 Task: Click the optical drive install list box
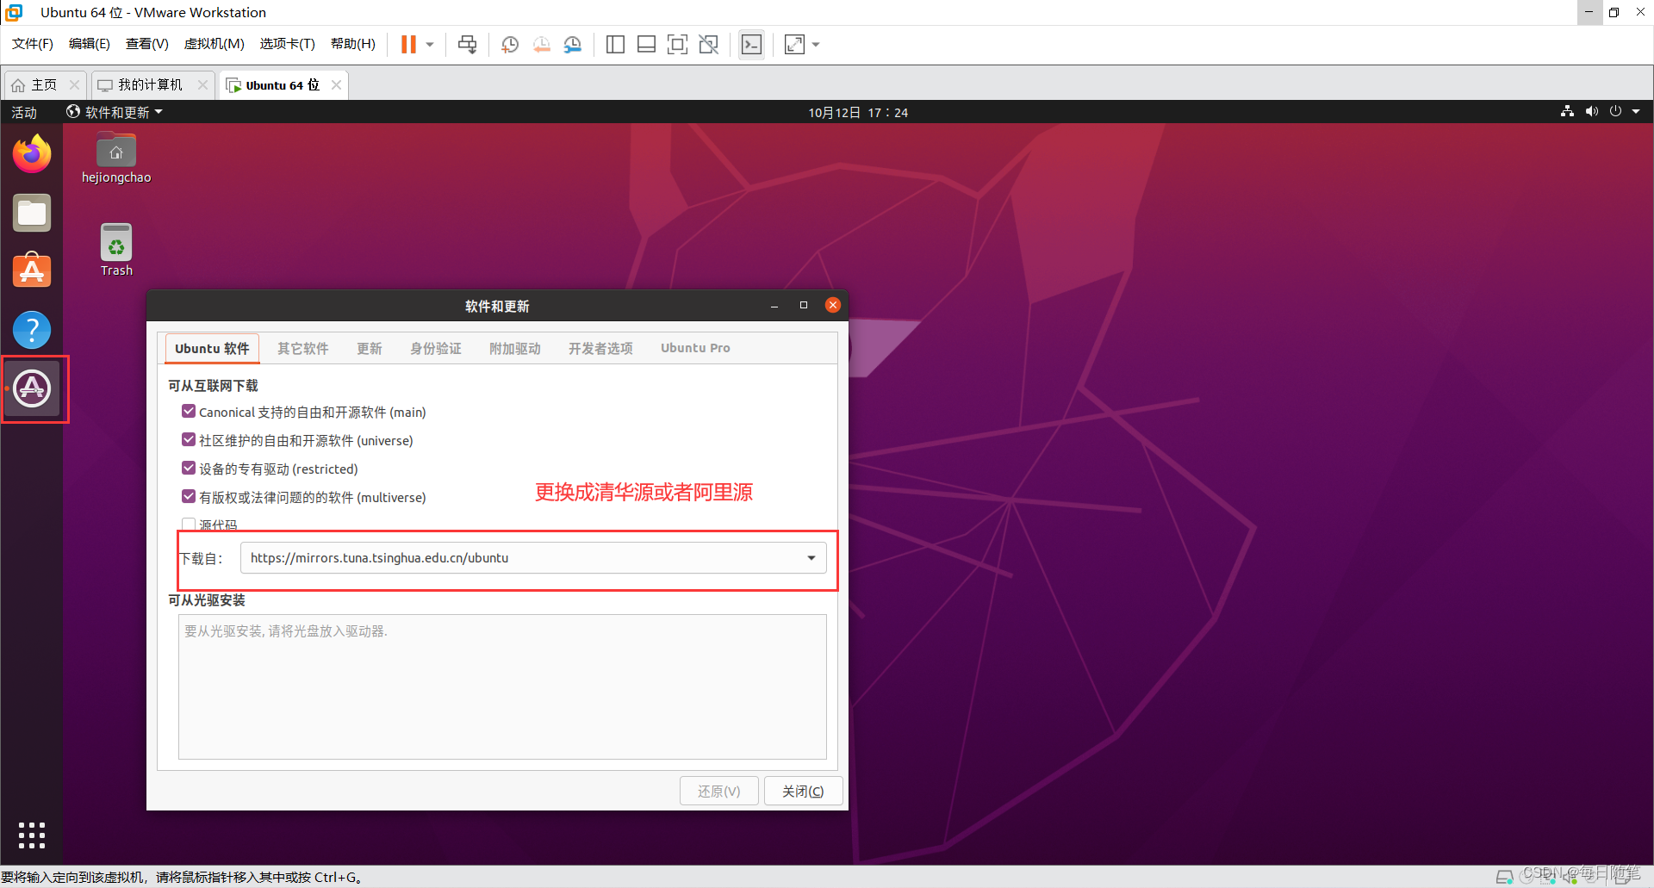[x=502, y=686]
